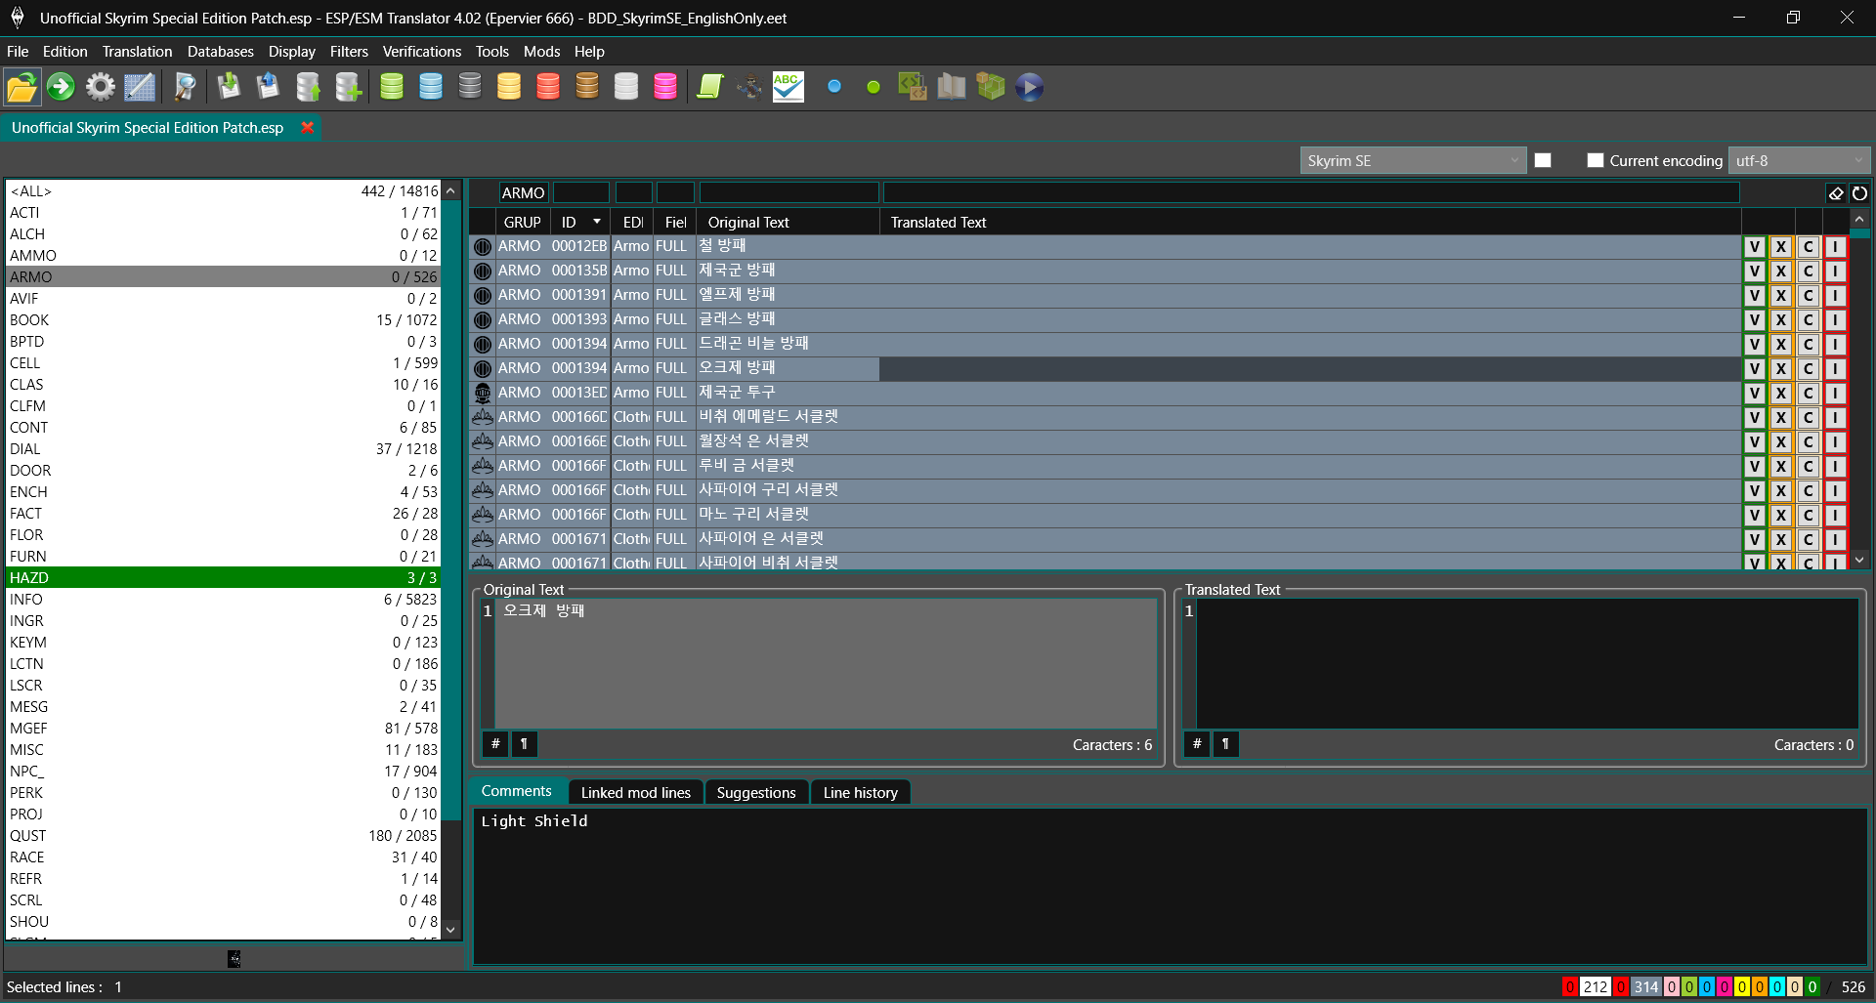Run the ABC spell check icon

[x=789, y=87]
